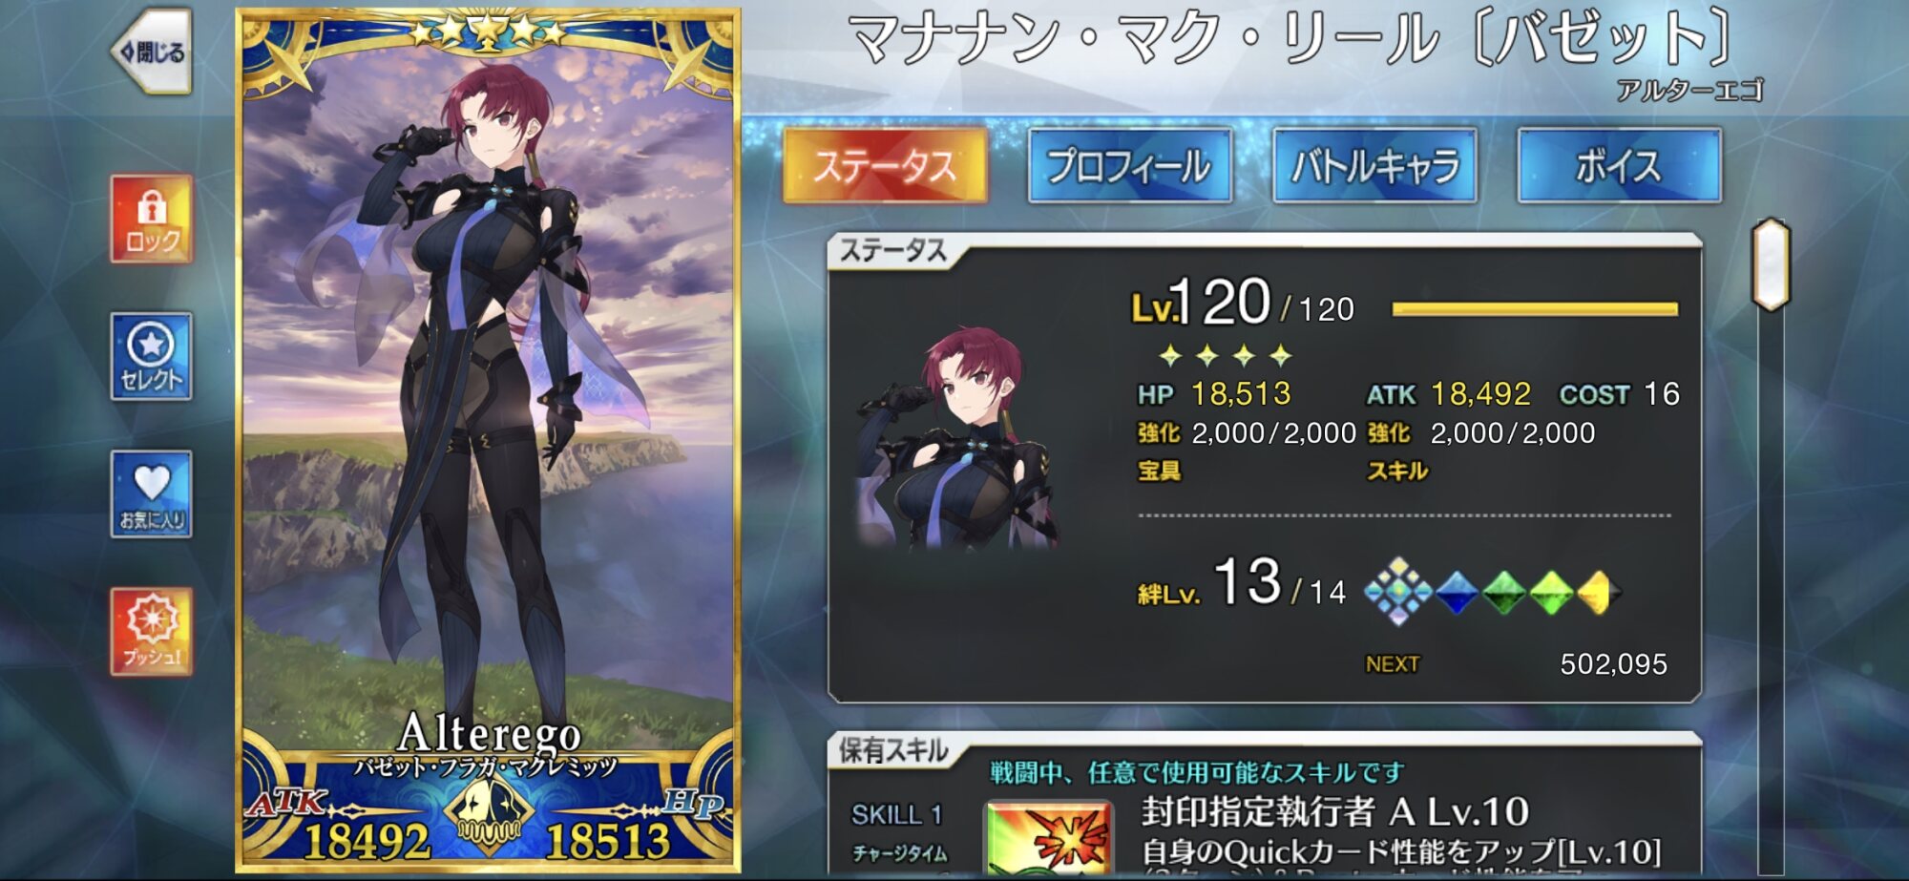Toggle the セレクト star select button
This screenshot has width=1909, height=881.
(152, 356)
